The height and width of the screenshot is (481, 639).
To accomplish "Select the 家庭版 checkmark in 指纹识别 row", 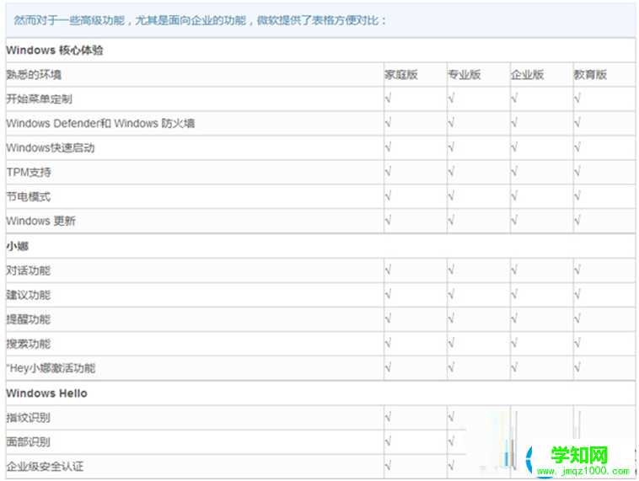I will click(388, 417).
